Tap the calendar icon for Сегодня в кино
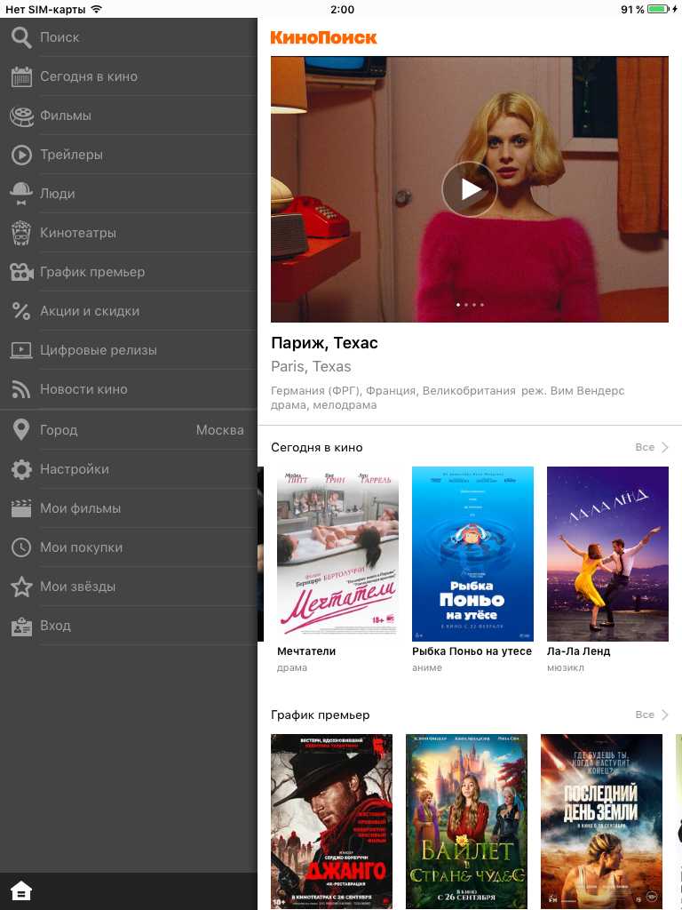This screenshot has height=910, width=682. [21, 76]
